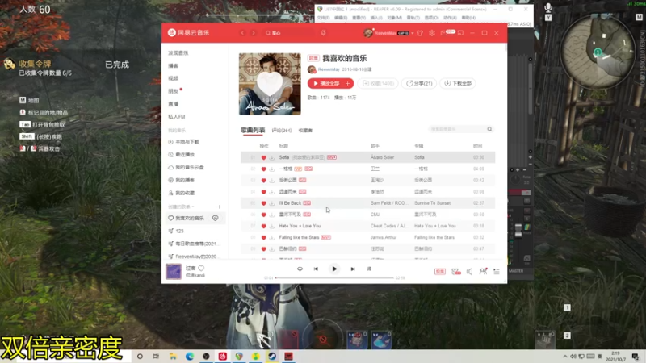Image resolution: width=646 pixels, height=363 pixels.
Task: Click the 分享(21) share button
Action: pyautogui.click(x=419, y=84)
